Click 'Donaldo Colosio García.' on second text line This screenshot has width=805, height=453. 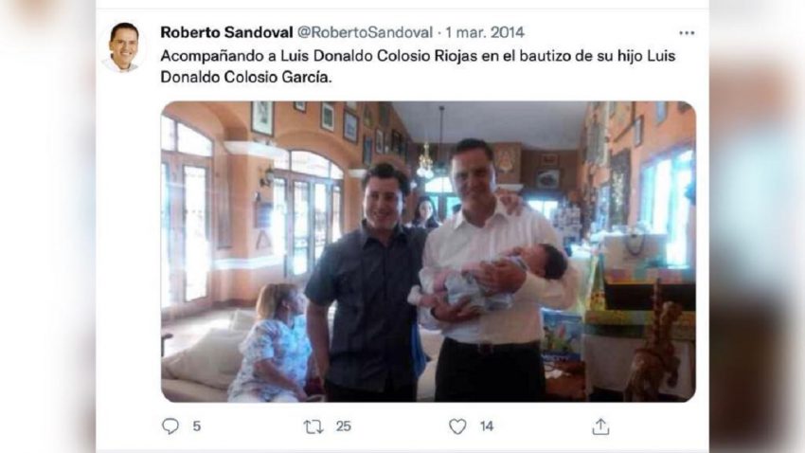click(246, 77)
